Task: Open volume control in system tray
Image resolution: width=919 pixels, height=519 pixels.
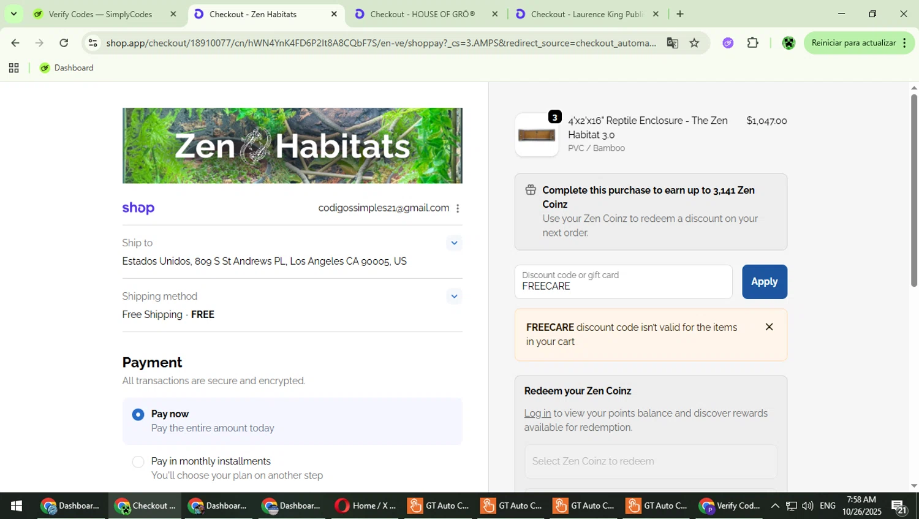Action: pos(807,506)
